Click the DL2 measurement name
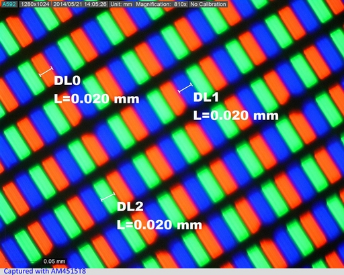This screenshot has width=344, height=275. click(130, 207)
